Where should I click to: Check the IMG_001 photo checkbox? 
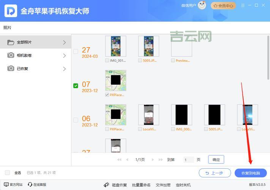pos(107,60)
